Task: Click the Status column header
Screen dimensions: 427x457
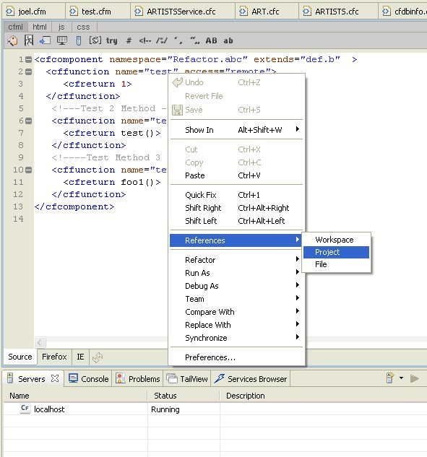Action: pos(184,396)
